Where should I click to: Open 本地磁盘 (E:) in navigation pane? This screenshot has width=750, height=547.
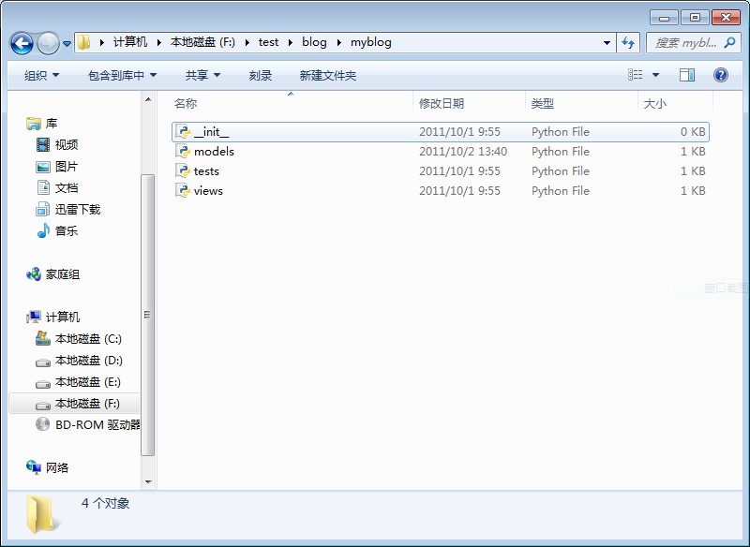pos(79,382)
